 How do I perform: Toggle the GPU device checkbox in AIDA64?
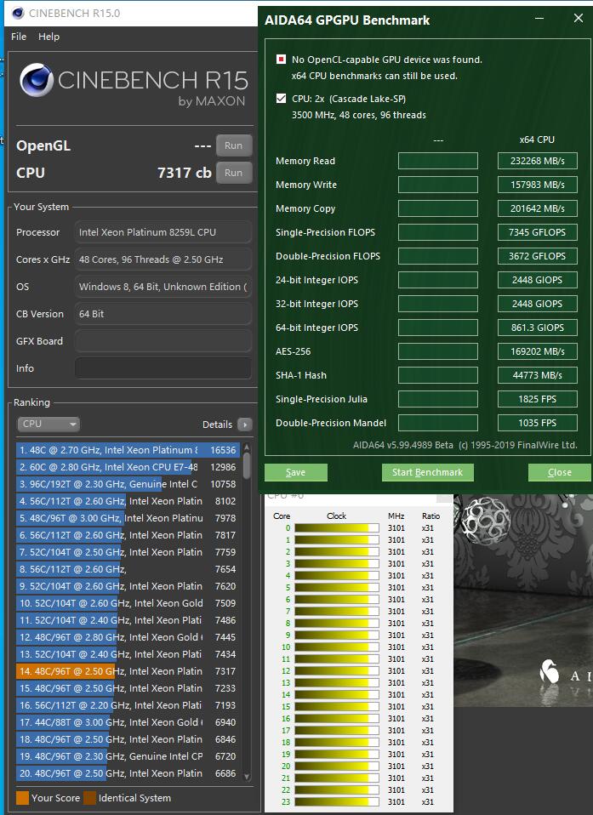pos(281,60)
